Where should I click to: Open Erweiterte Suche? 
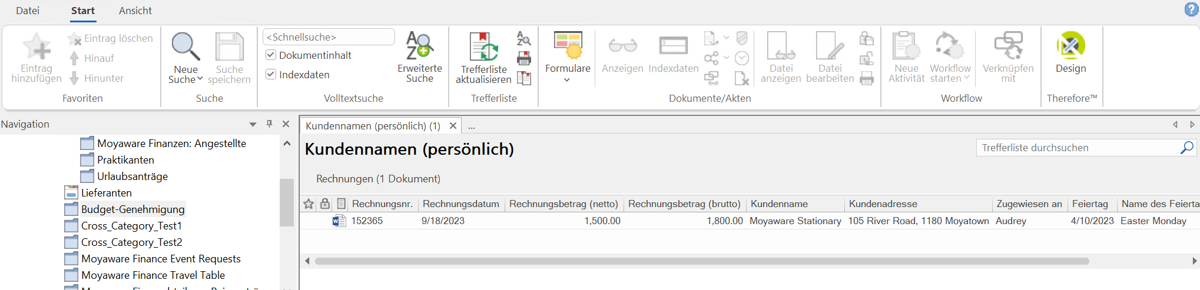coord(420,57)
